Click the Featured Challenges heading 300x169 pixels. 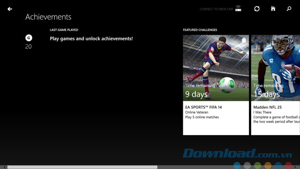(200, 30)
